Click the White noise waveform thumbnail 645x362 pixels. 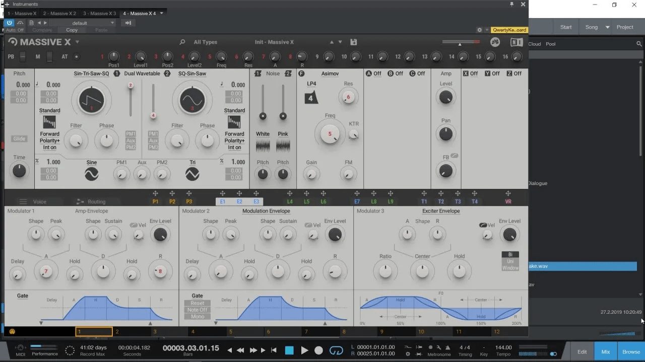tap(263, 146)
